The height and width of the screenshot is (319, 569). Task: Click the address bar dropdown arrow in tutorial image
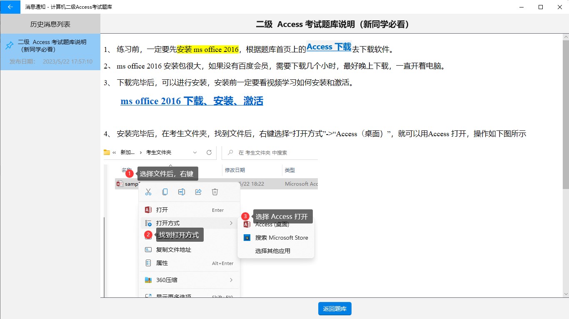tap(195, 152)
